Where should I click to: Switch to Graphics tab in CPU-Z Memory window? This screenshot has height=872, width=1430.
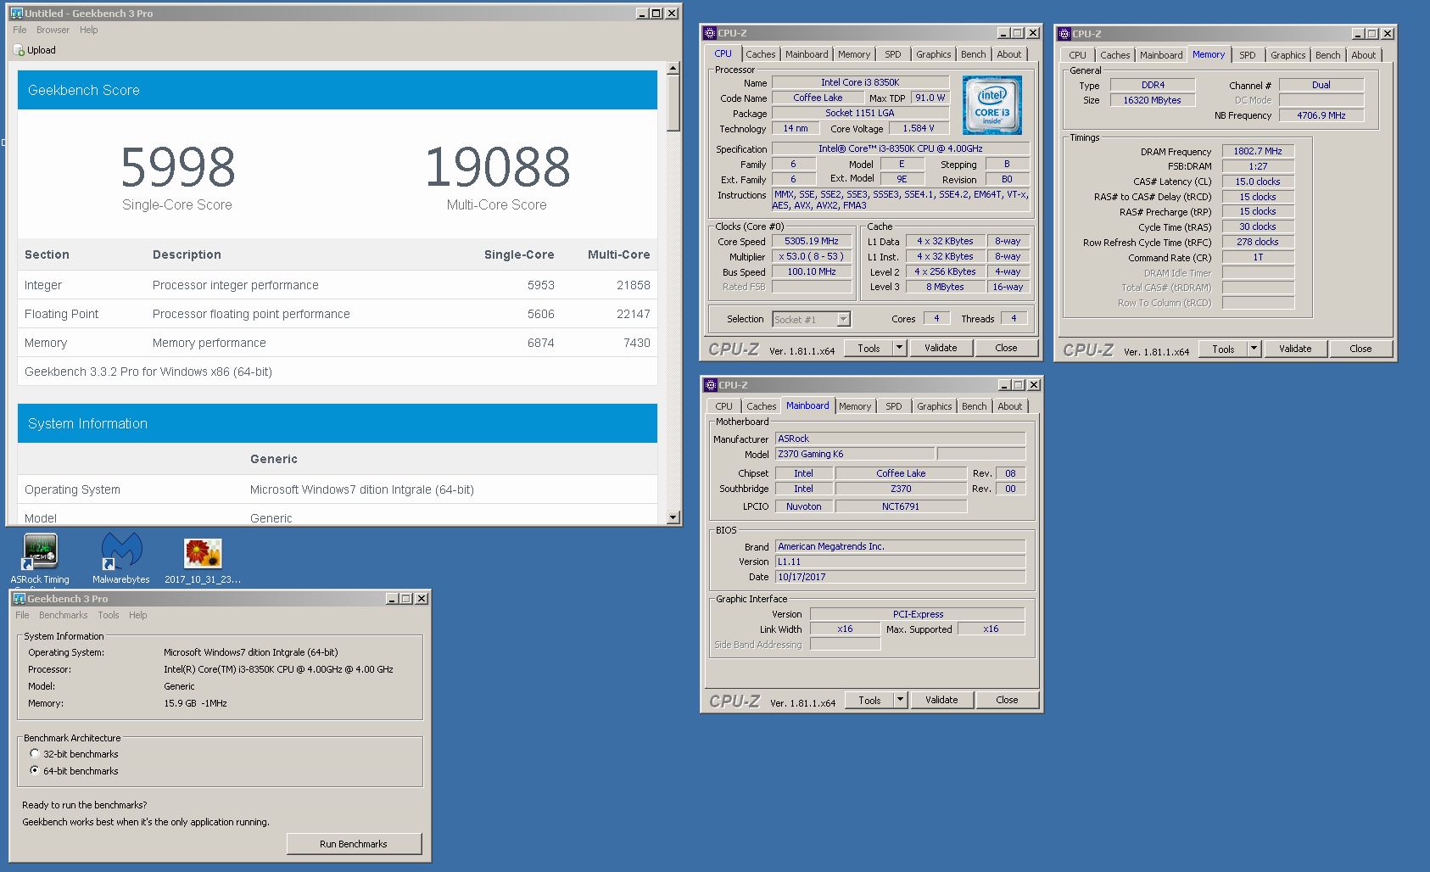point(1288,55)
